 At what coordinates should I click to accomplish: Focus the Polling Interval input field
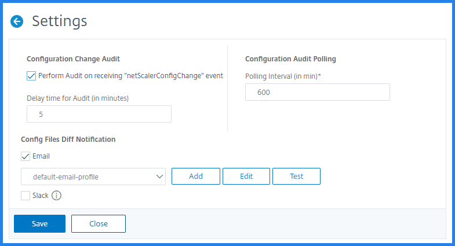[x=318, y=92]
